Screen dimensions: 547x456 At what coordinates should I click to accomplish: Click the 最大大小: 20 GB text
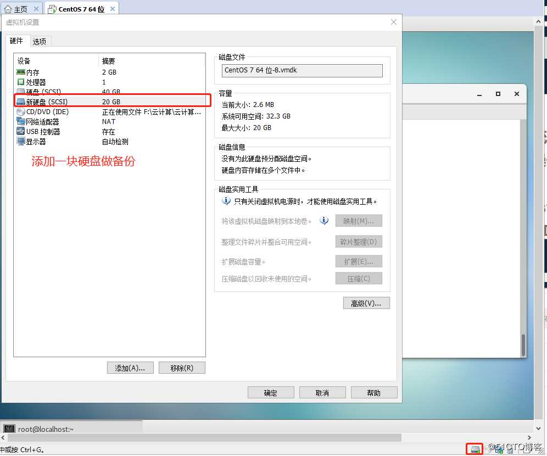[246, 128]
